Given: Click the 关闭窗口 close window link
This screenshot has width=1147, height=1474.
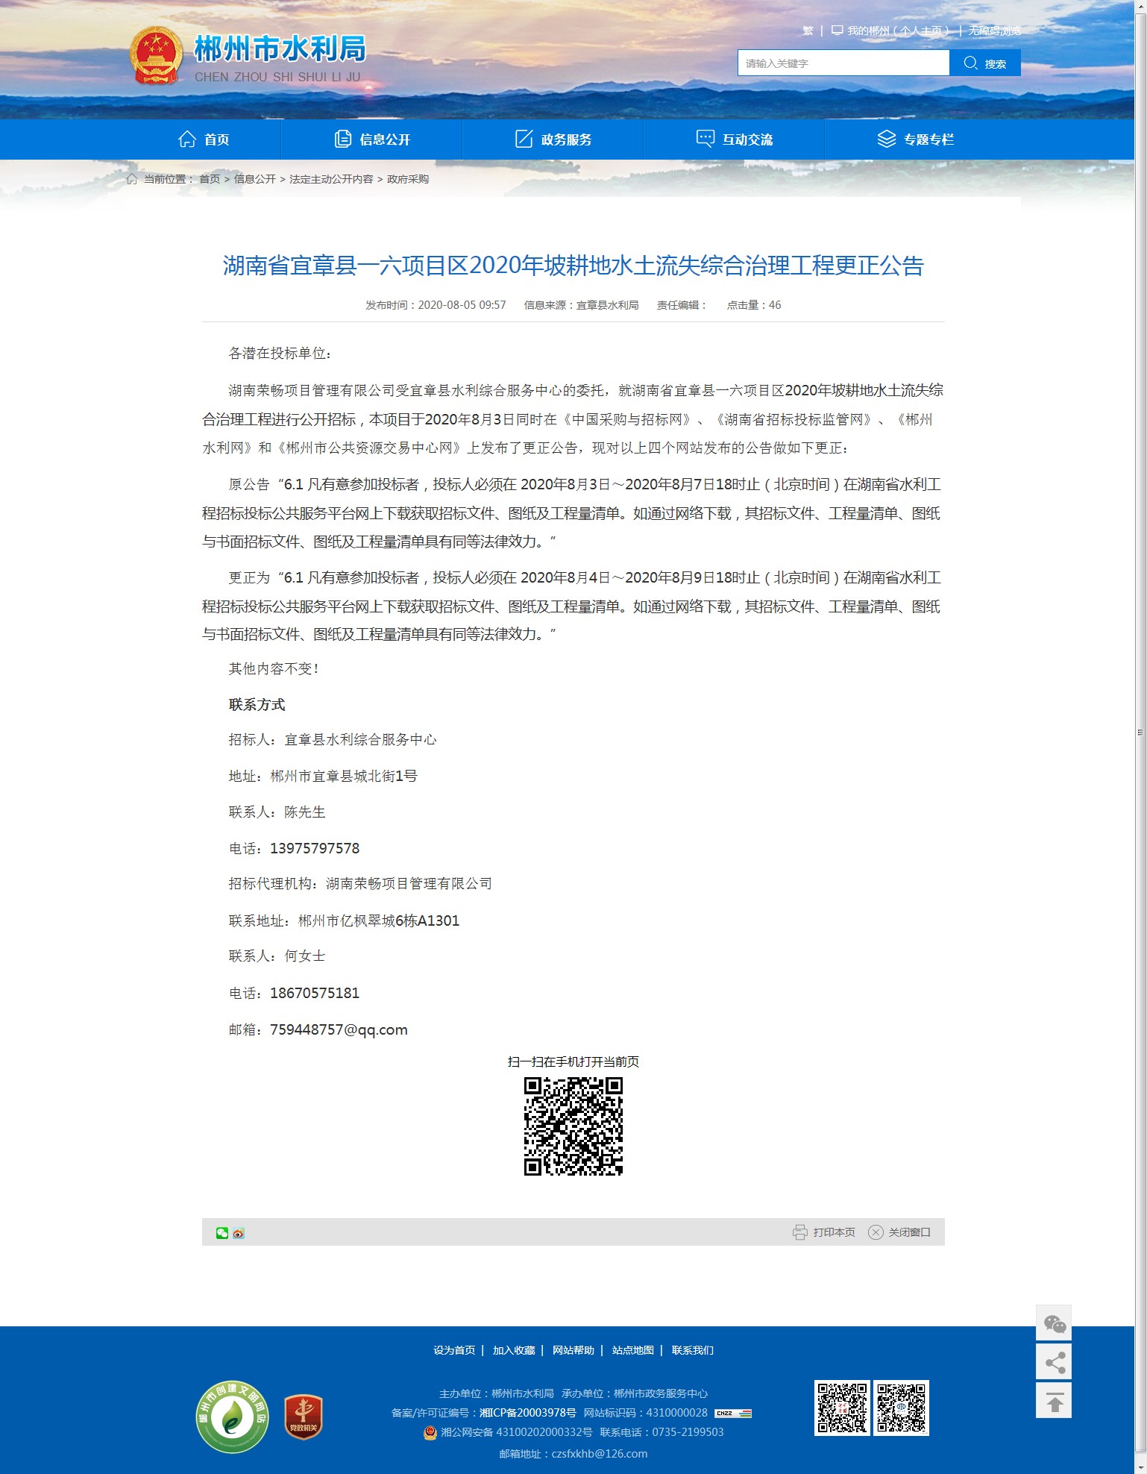Looking at the screenshot, I should click(x=899, y=1232).
